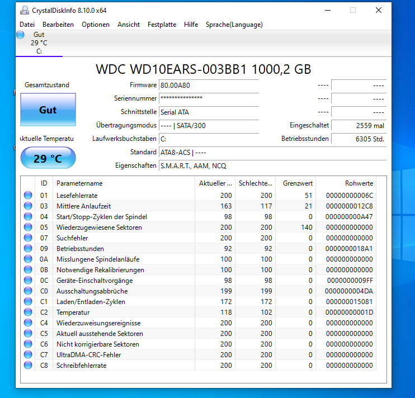Image resolution: width=415 pixels, height=398 pixels.
Task: Click the Firmware field 80.00A80
Action: (x=209, y=86)
